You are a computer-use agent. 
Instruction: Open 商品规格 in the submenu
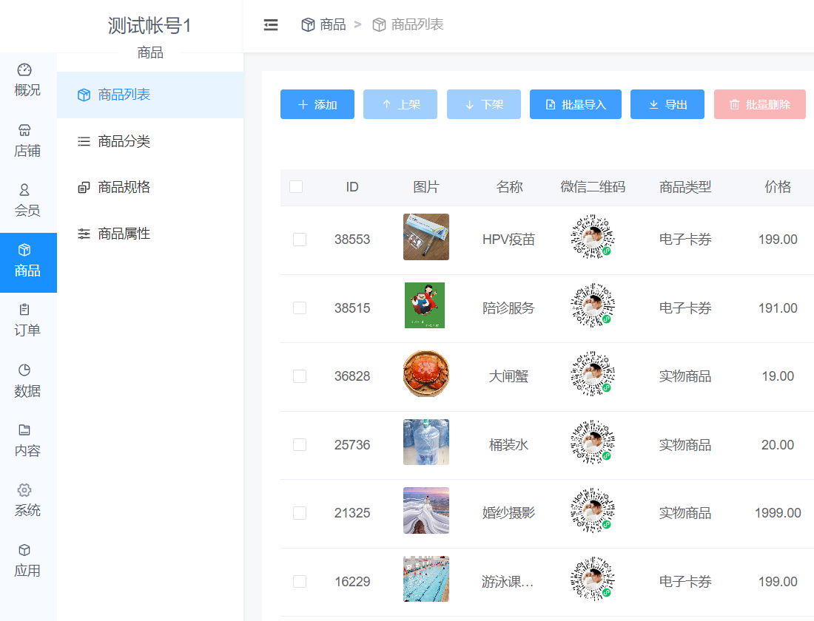click(150, 187)
